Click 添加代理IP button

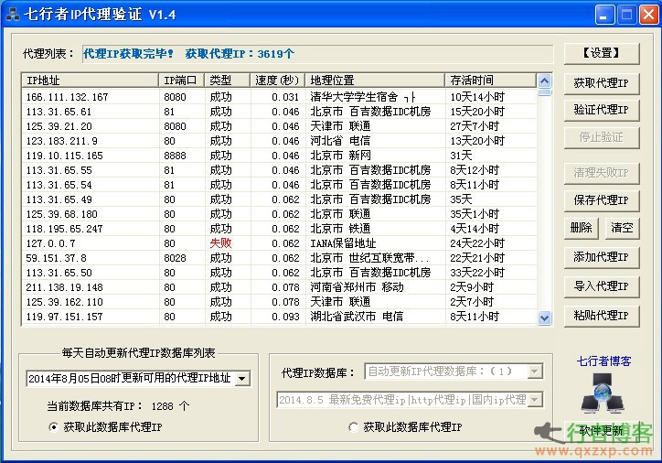coord(602,257)
